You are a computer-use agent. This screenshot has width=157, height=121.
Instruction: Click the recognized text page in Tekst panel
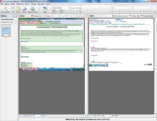point(121,45)
